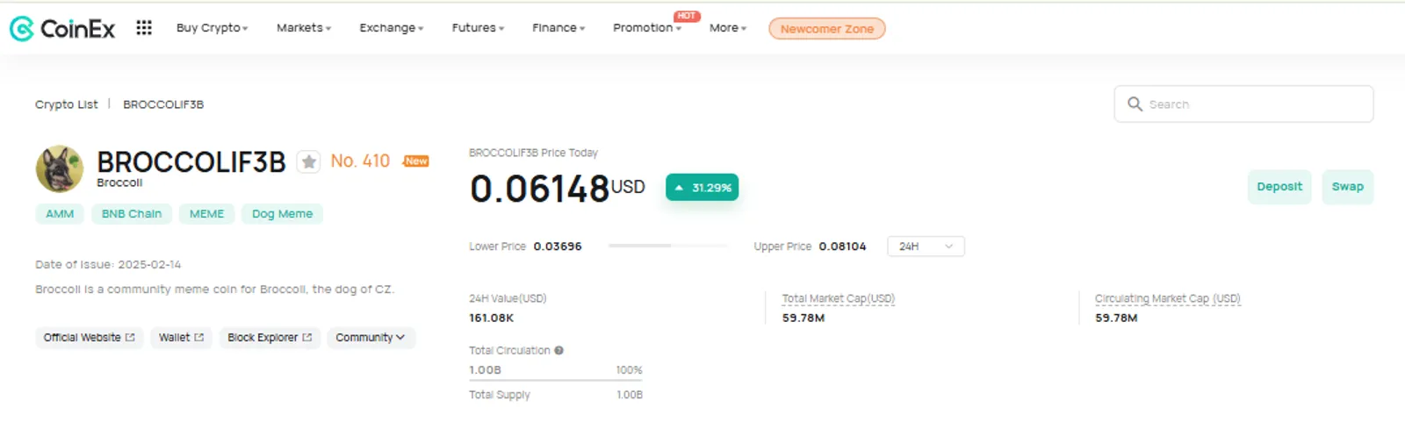Expand the Exchange menu
The width and height of the screenshot is (1405, 429).
tap(392, 28)
